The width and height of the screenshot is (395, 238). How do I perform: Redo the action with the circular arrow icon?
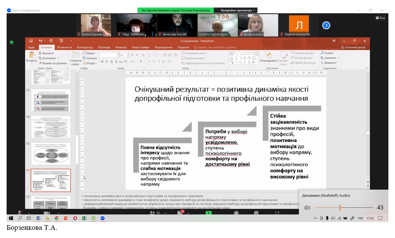(x=51, y=41)
